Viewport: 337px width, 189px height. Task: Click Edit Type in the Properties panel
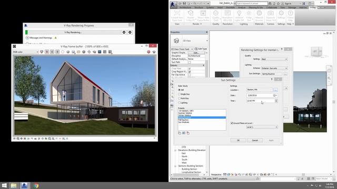(x=201, y=49)
